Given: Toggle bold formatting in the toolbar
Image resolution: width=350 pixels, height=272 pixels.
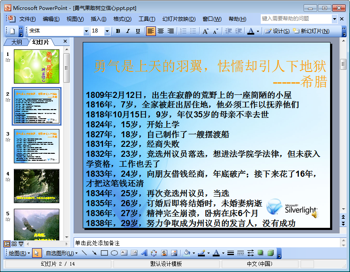Looking at the screenshot, I should pos(118,31).
